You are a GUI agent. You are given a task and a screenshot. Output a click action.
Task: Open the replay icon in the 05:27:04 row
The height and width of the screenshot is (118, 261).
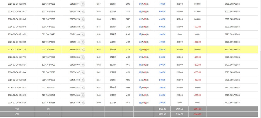83,65
